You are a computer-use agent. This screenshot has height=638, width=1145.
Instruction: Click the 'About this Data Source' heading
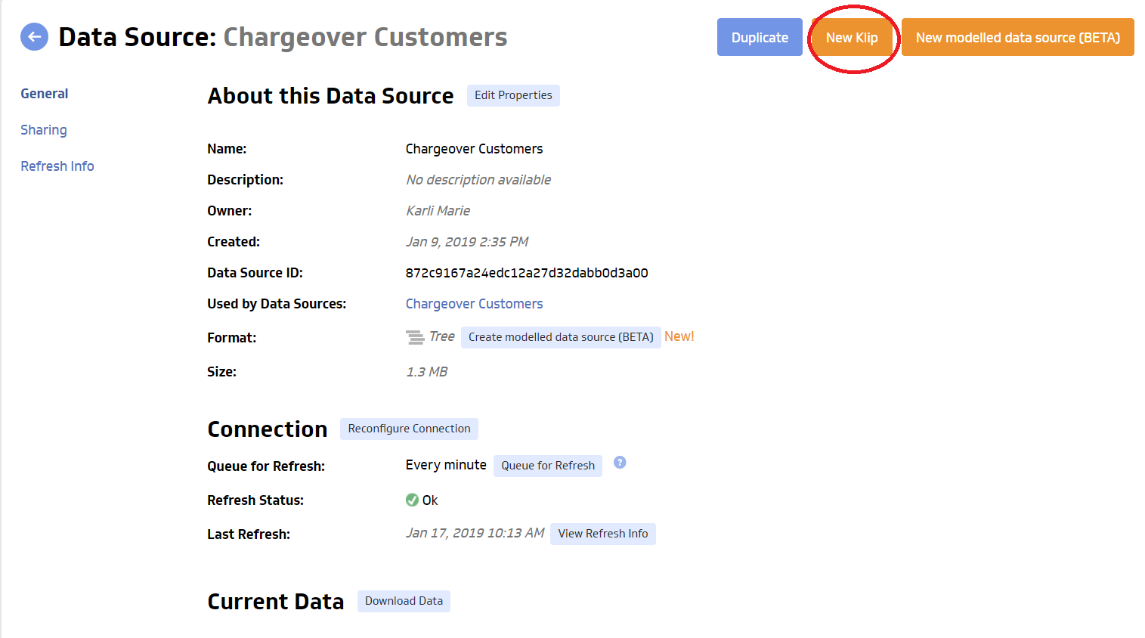click(330, 96)
